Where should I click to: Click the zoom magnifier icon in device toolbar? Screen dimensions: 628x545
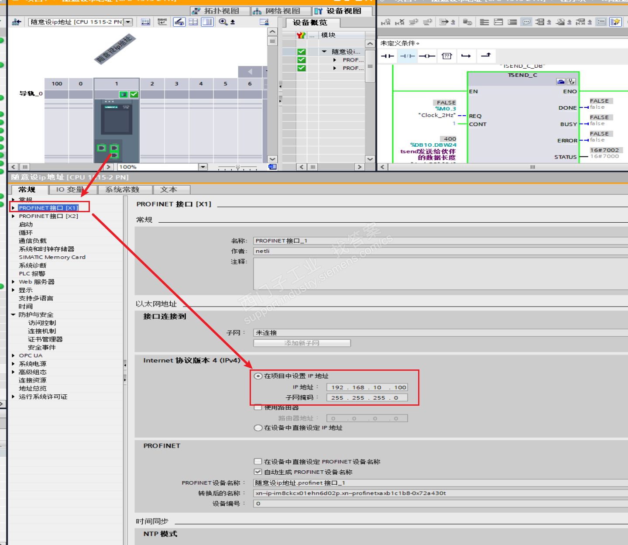pos(223,22)
